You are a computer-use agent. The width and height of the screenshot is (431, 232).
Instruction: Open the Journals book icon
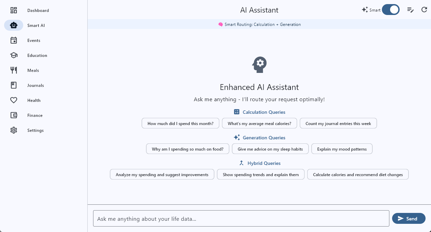point(14,85)
